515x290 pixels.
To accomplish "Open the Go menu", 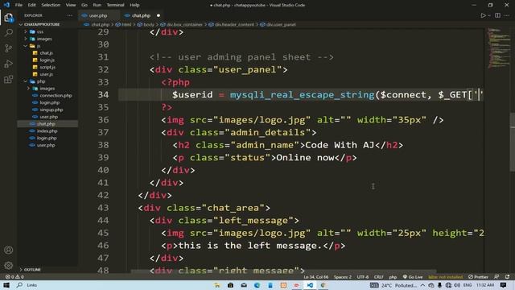I will click(84, 5).
